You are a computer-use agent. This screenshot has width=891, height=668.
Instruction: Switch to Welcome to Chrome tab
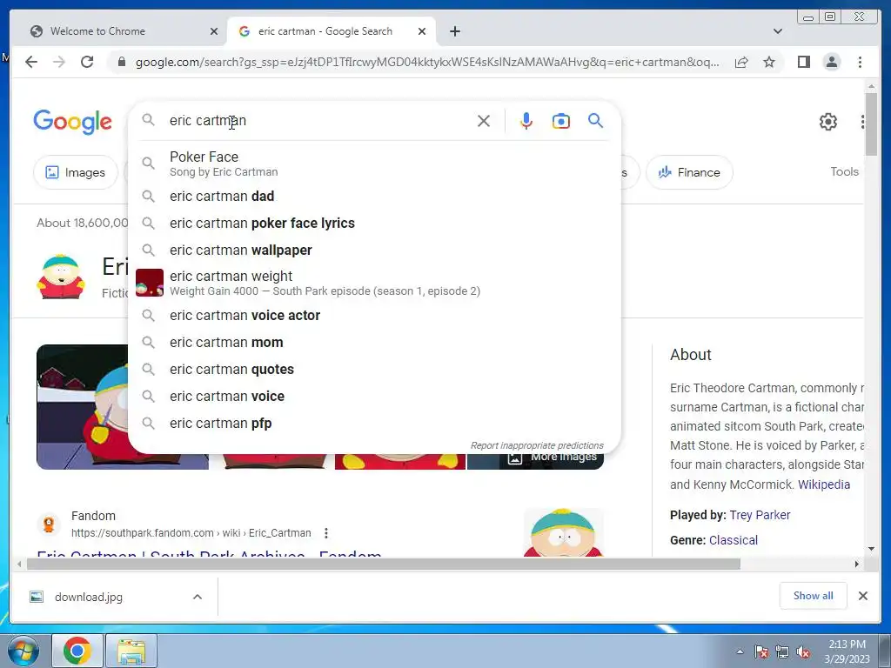pos(123,31)
